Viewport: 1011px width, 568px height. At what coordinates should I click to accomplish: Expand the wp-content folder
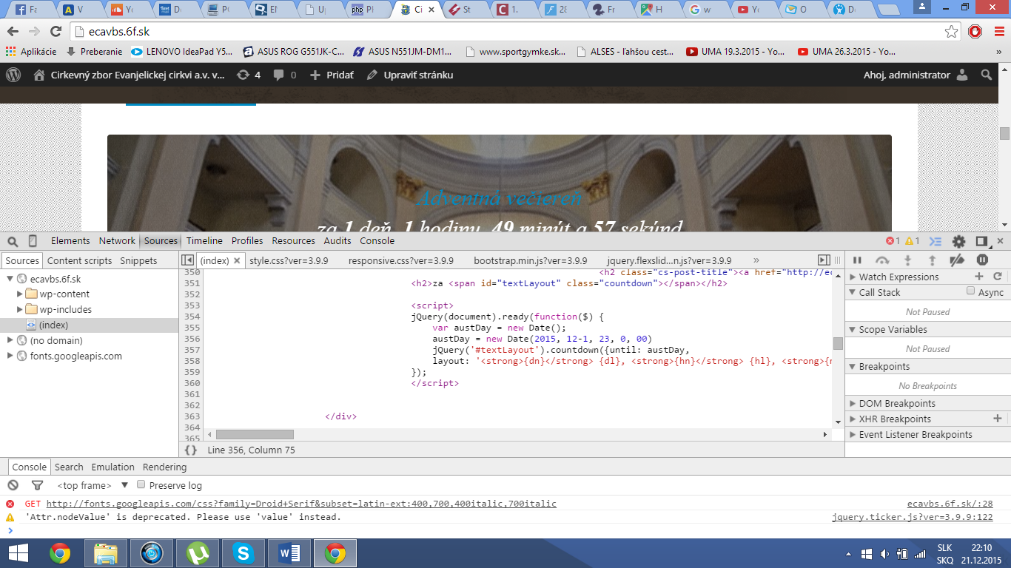point(20,294)
